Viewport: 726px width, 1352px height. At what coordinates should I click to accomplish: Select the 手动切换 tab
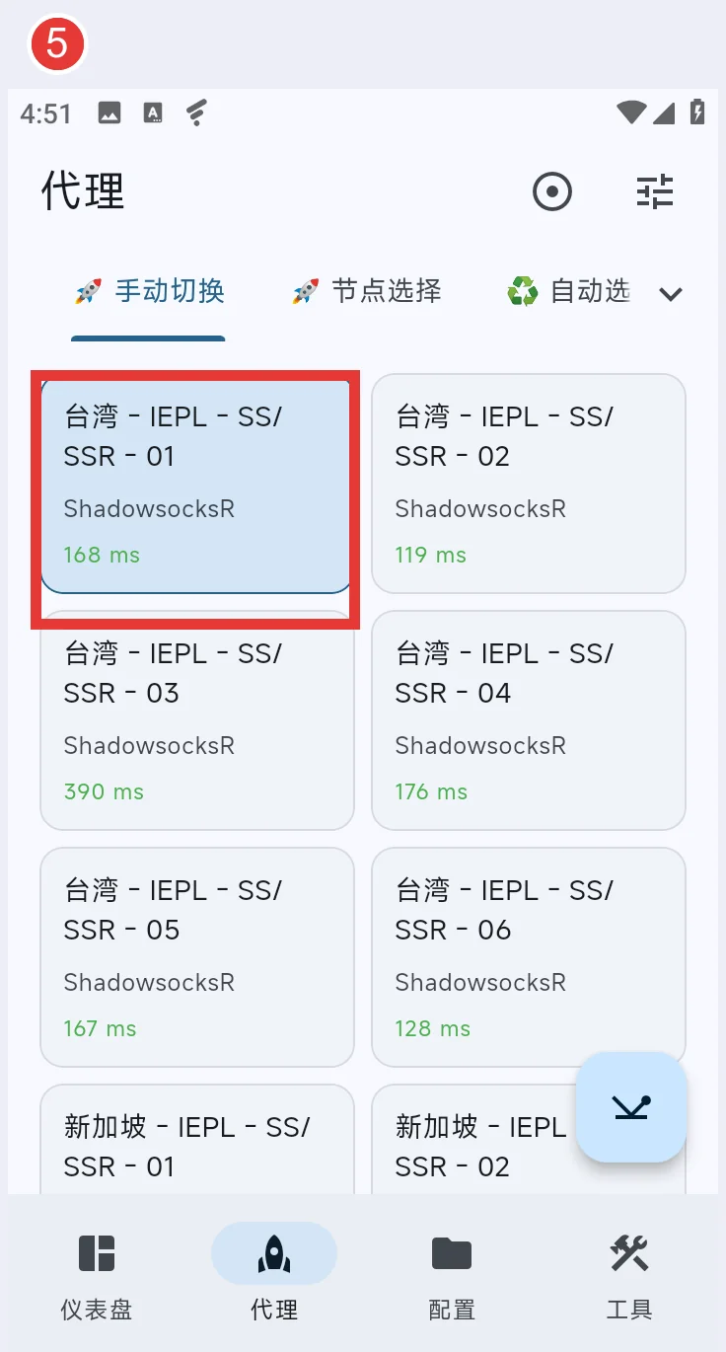coord(149,291)
